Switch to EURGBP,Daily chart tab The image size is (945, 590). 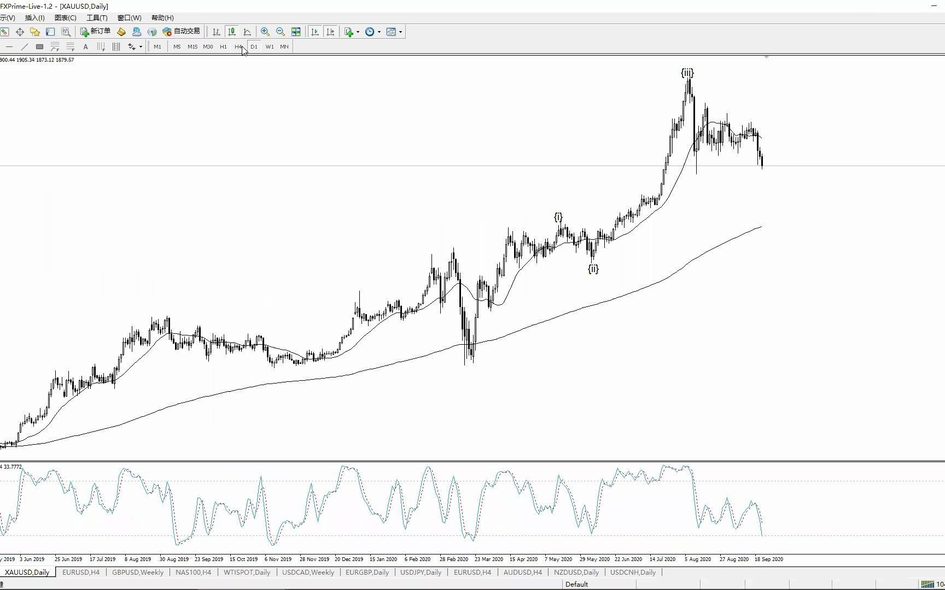[367, 572]
